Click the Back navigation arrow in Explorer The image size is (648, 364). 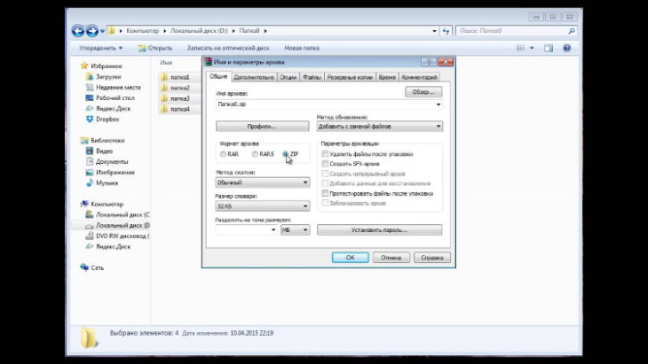point(78,30)
